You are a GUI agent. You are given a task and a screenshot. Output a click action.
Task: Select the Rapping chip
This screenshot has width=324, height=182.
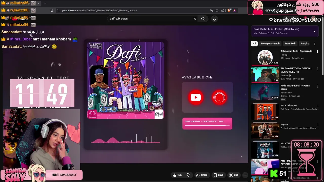pyautogui.click(x=305, y=43)
